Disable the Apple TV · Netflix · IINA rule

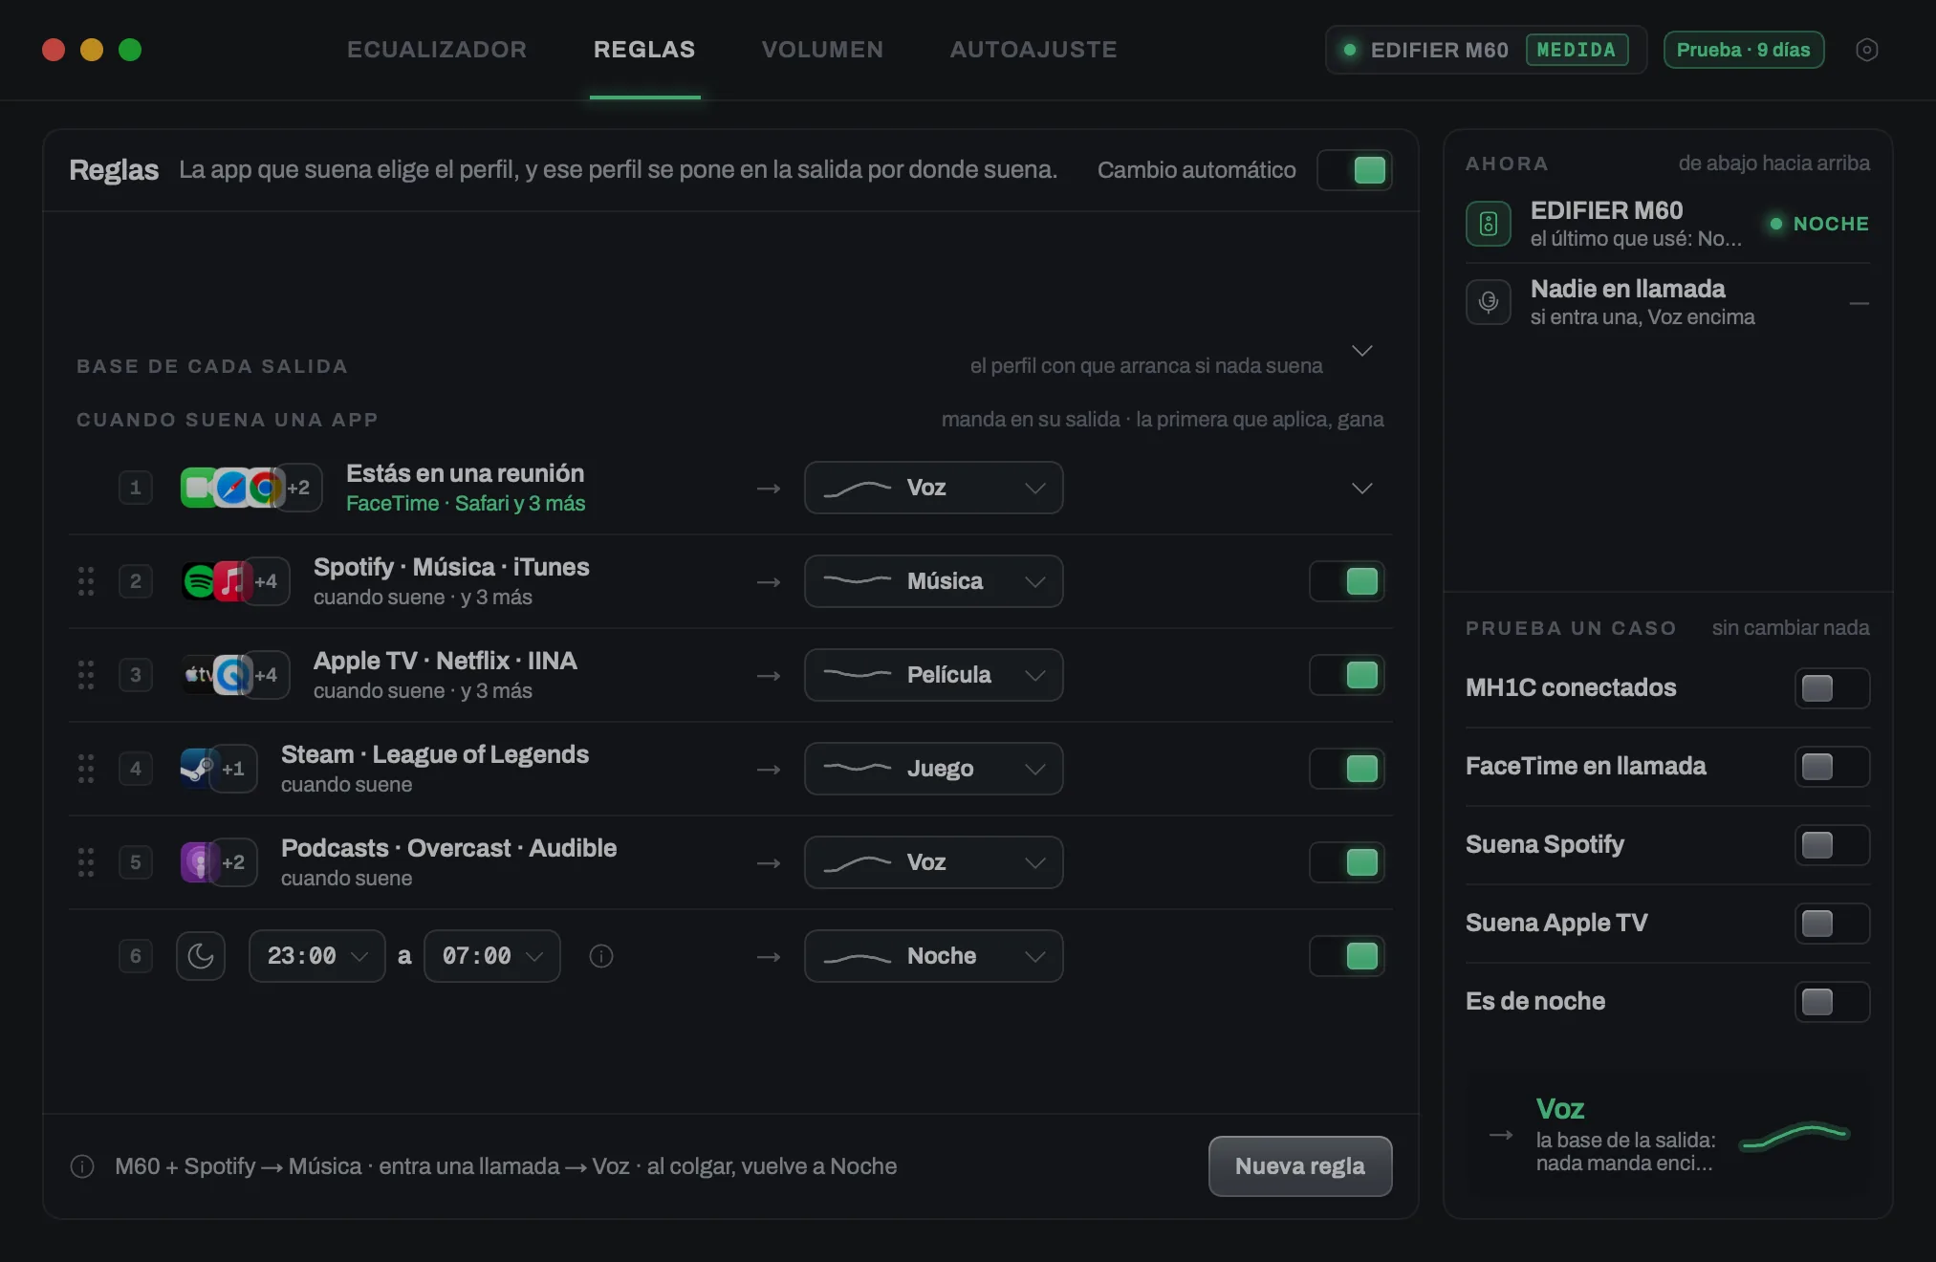click(1347, 675)
